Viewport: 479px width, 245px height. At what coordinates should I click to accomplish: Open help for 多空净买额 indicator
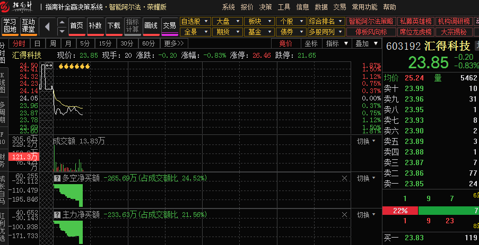click(57, 178)
